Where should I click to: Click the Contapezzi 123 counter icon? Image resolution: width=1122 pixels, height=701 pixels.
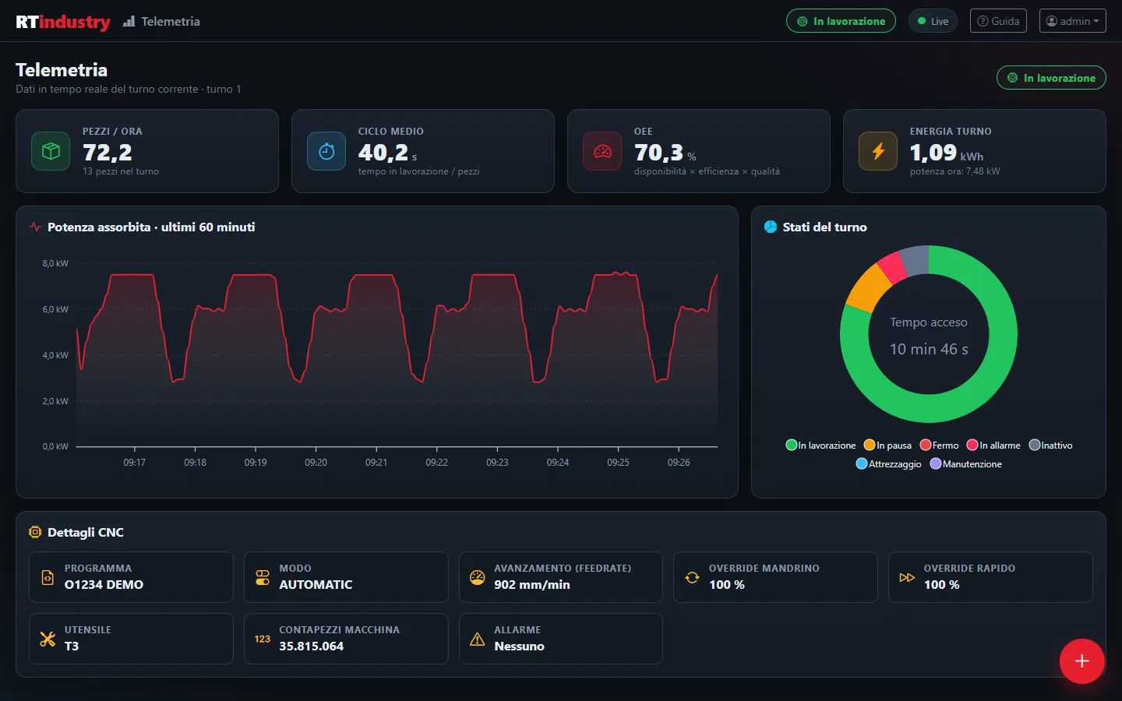point(263,639)
